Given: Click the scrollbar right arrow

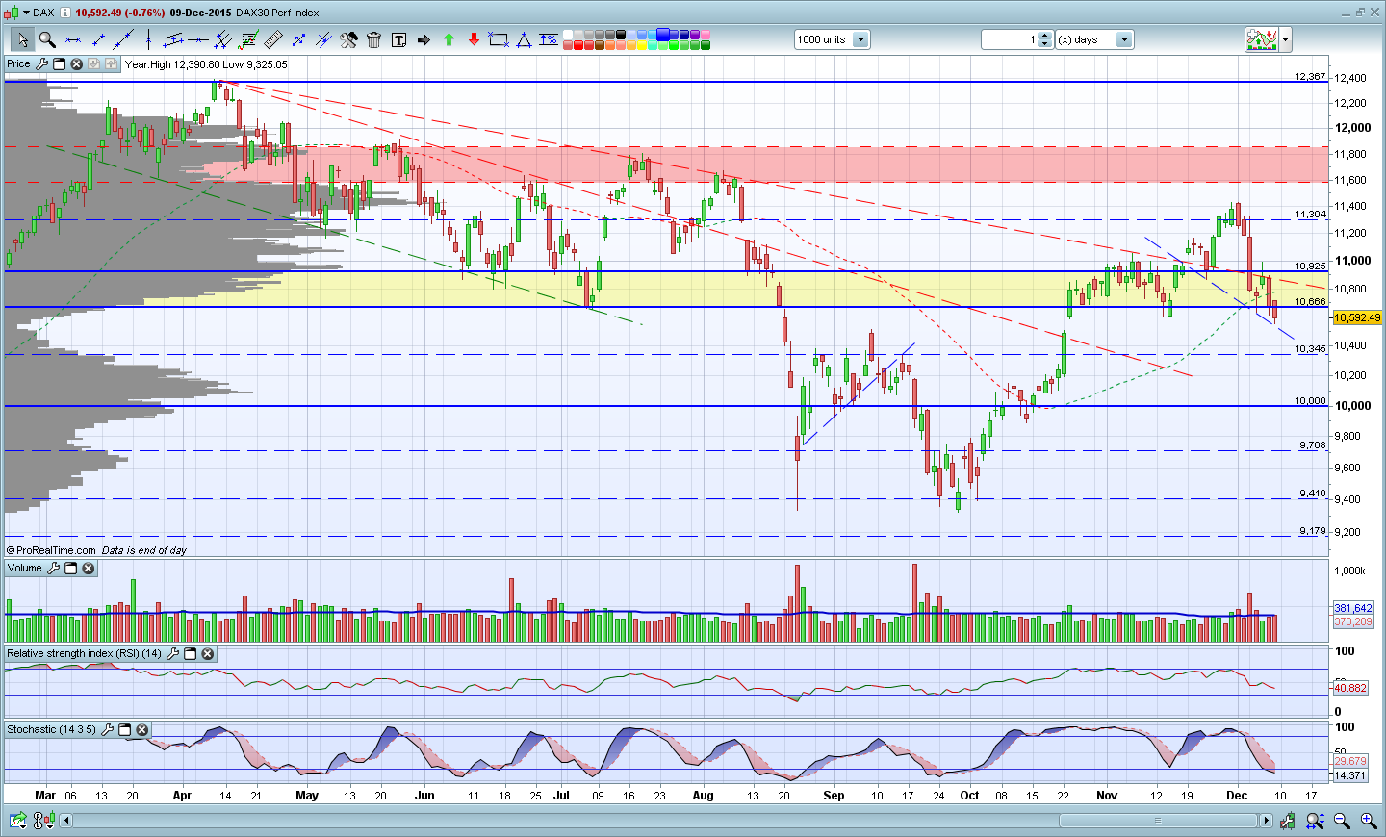Looking at the screenshot, I should pyautogui.click(x=1265, y=821).
